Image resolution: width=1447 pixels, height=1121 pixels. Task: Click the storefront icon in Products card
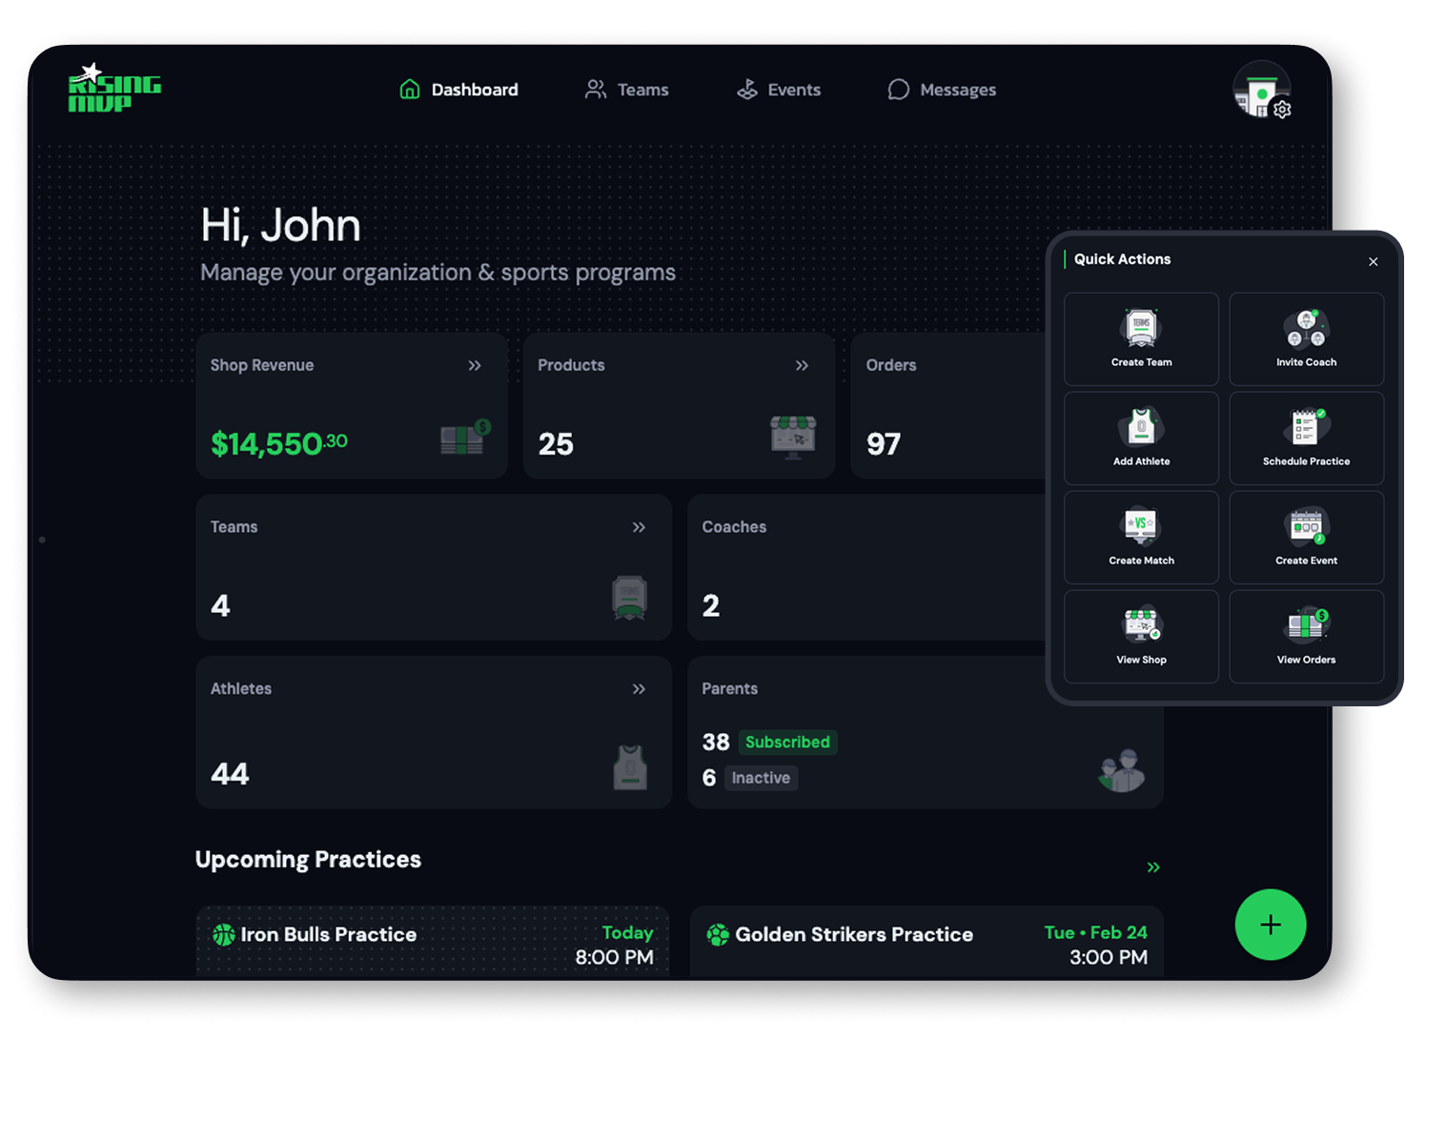click(793, 438)
